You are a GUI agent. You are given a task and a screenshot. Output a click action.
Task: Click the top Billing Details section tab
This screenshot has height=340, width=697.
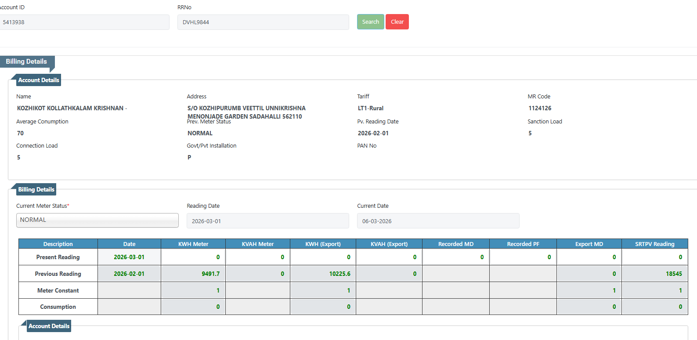[26, 61]
